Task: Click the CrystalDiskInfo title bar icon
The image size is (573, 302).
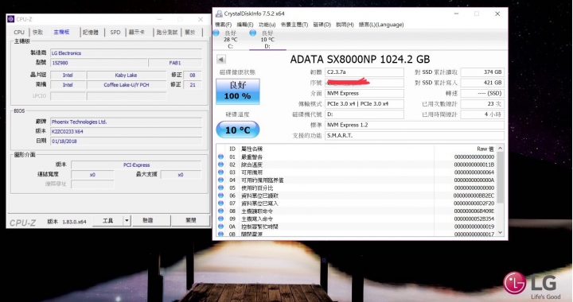Action: [x=219, y=14]
